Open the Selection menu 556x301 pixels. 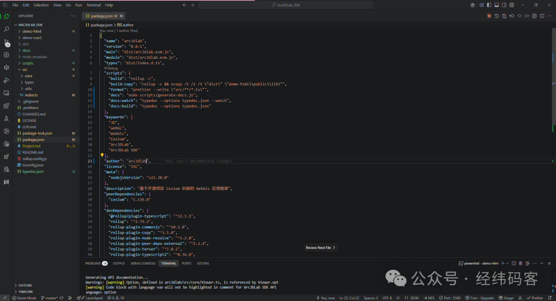[41, 5]
